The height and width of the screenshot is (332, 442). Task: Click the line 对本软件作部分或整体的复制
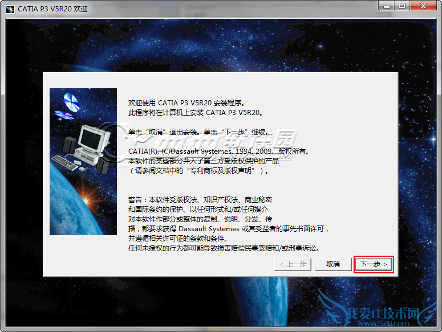click(200, 219)
